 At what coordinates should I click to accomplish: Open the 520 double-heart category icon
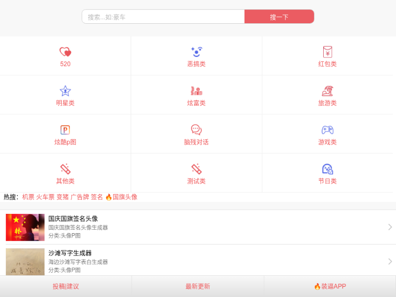tap(65, 51)
